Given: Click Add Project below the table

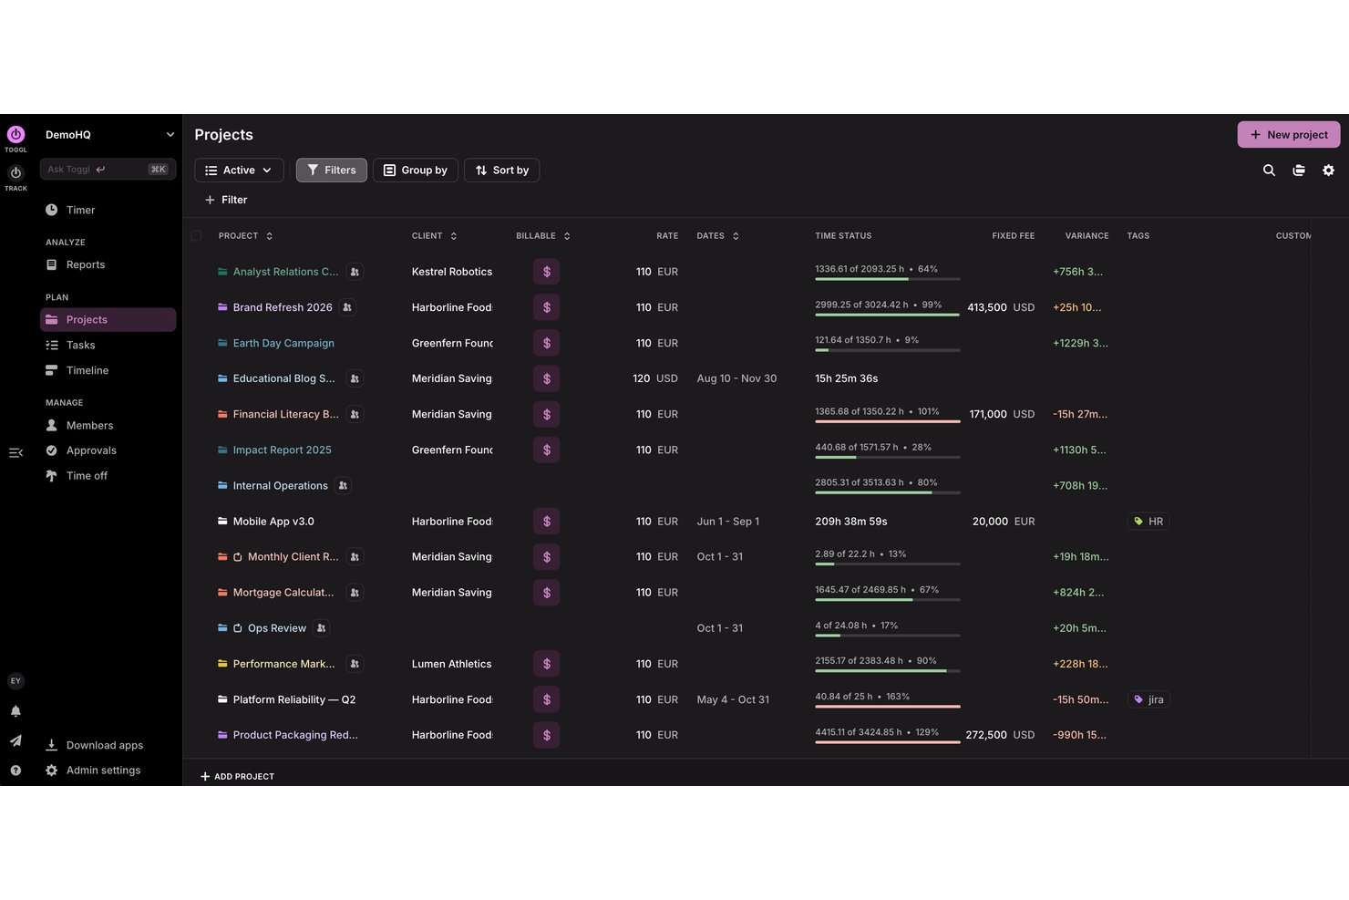Looking at the screenshot, I should point(237,777).
